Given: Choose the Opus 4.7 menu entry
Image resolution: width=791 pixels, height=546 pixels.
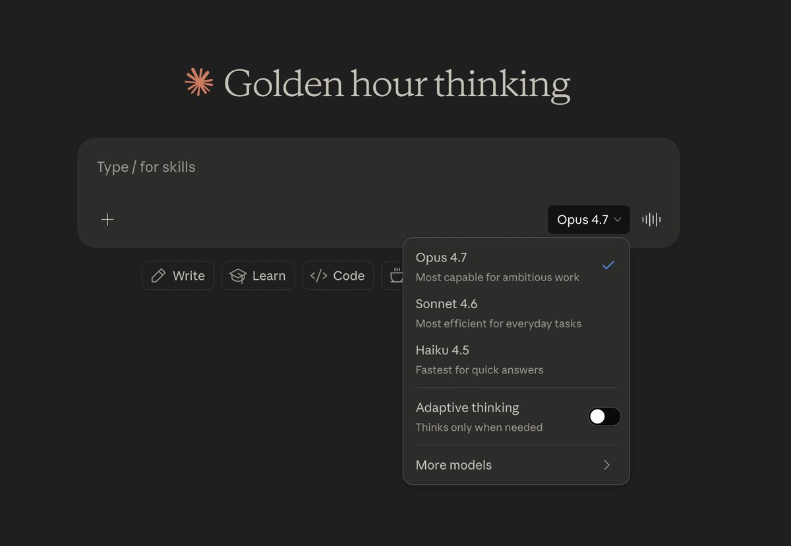Looking at the screenshot, I should pyautogui.click(x=516, y=267).
